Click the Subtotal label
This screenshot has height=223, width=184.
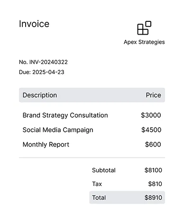[x=104, y=170]
